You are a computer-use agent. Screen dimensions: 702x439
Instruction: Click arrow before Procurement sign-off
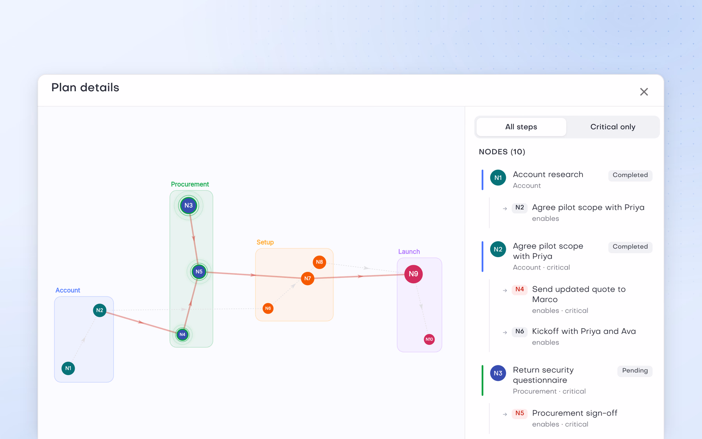click(505, 414)
